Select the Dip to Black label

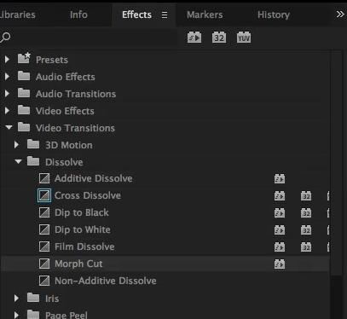tap(82, 212)
